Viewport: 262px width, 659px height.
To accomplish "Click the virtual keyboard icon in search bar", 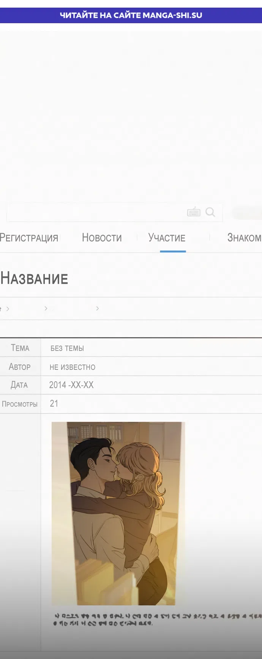I will [194, 212].
